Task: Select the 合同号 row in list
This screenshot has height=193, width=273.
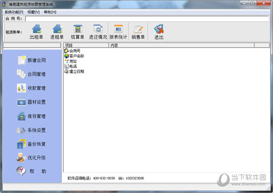Action: (72, 51)
